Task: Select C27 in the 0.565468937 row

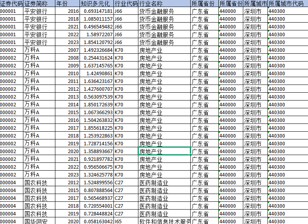Action: pyautogui.click(x=126, y=198)
